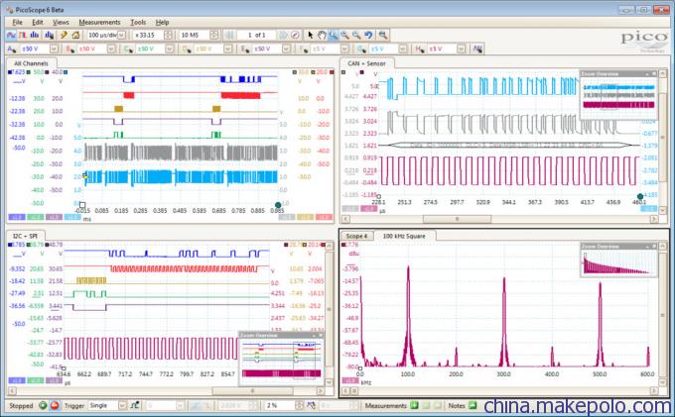The width and height of the screenshot is (675, 417).
Task: Close spectrum Zoom Overview panel
Action: tap(654, 246)
